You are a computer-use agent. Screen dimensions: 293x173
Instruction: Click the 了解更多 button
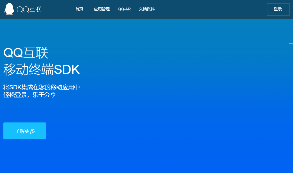[x=25, y=131]
